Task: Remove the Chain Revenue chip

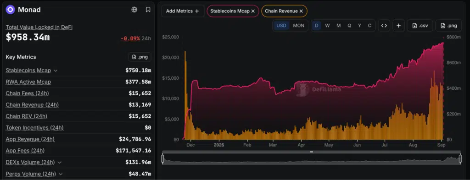Action: coord(301,11)
